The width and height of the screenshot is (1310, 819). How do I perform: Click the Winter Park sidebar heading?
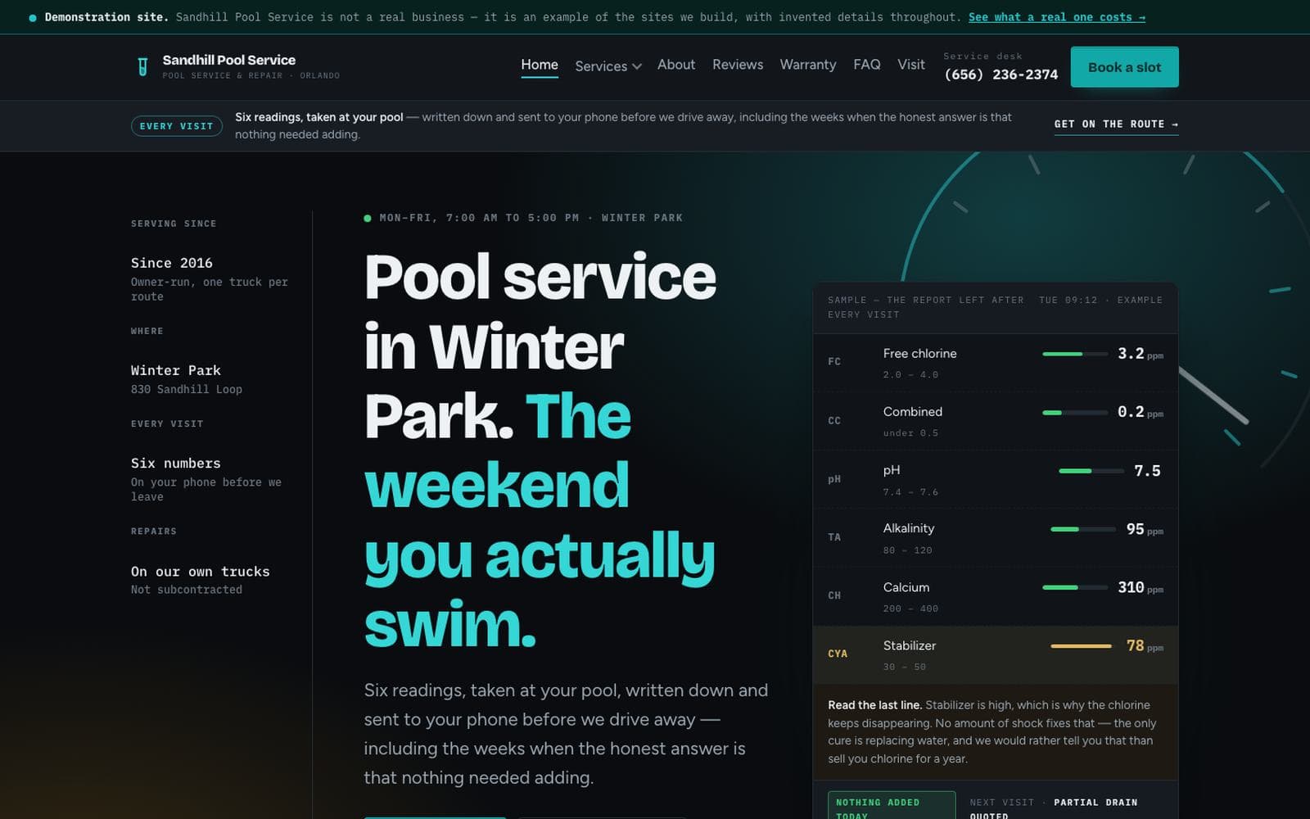point(176,370)
